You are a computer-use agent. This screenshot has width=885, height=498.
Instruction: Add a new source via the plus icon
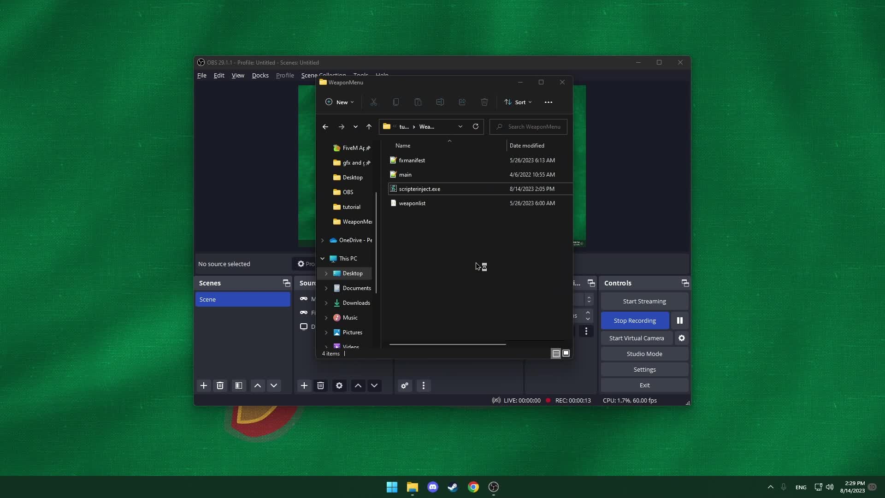click(x=304, y=385)
